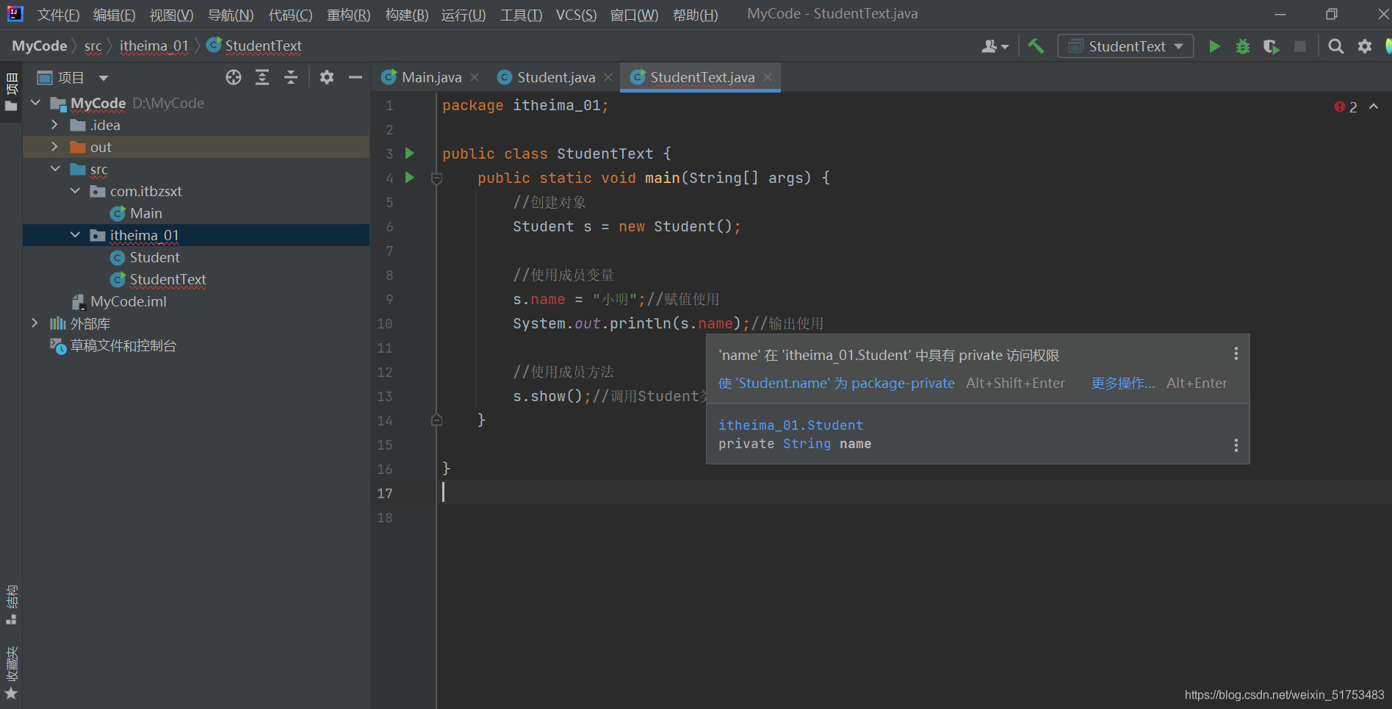The height and width of the screenshot is (709, 1392).
Task: Open the 文件(F) menu
Action: [x=58, y=15]
